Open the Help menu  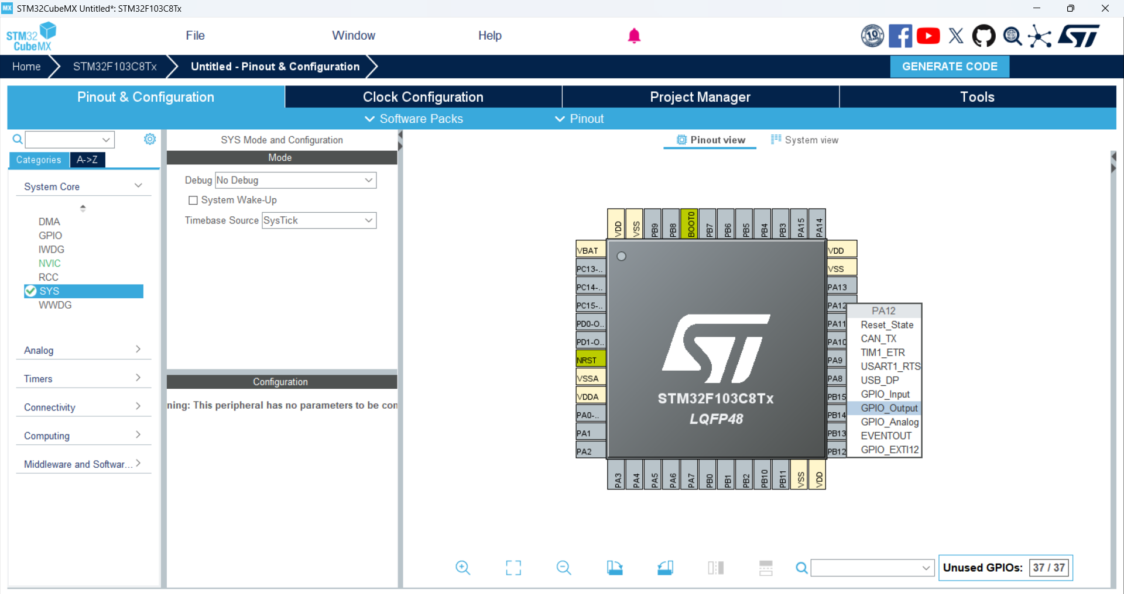[490, 36]
